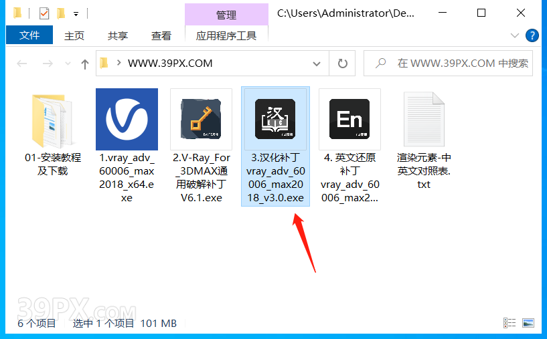Screen dimensions: 547x339
Task: Click the file name 渲染元素-中英文对照表.txt
Action: point(424,171)
